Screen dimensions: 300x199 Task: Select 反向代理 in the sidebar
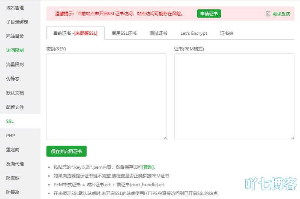[15, 164]
